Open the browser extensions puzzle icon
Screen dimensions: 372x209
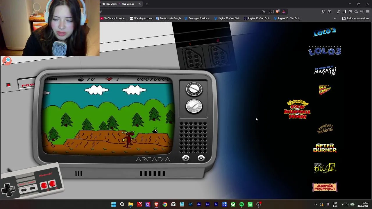click(x=323, y=12)
